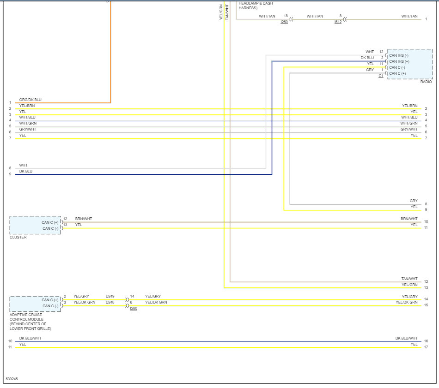The width and height of the screenshot is (439, 388).
Task: Click CAN C (+) inside the Cluster box
Action: (x=50, y=222)
